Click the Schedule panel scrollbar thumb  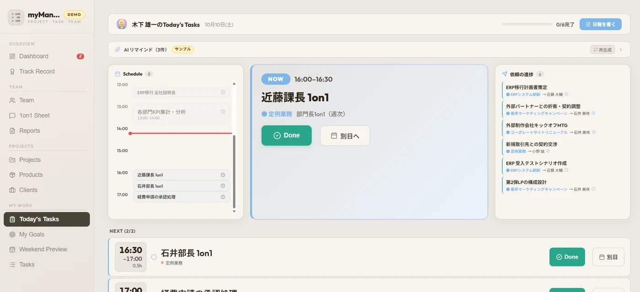point(234,171)
